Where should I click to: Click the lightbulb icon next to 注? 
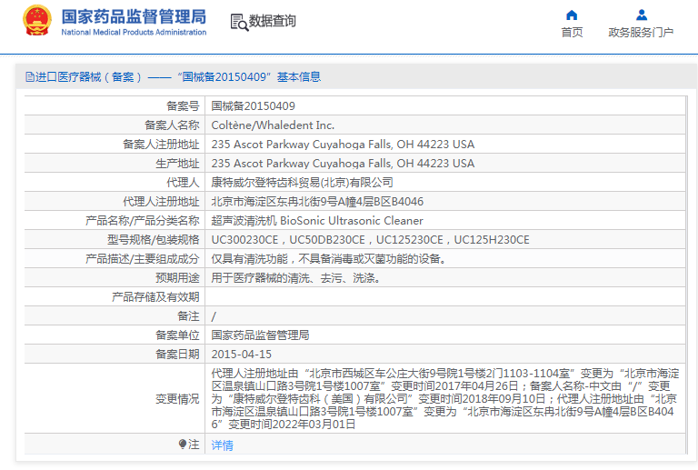(183, 445)
